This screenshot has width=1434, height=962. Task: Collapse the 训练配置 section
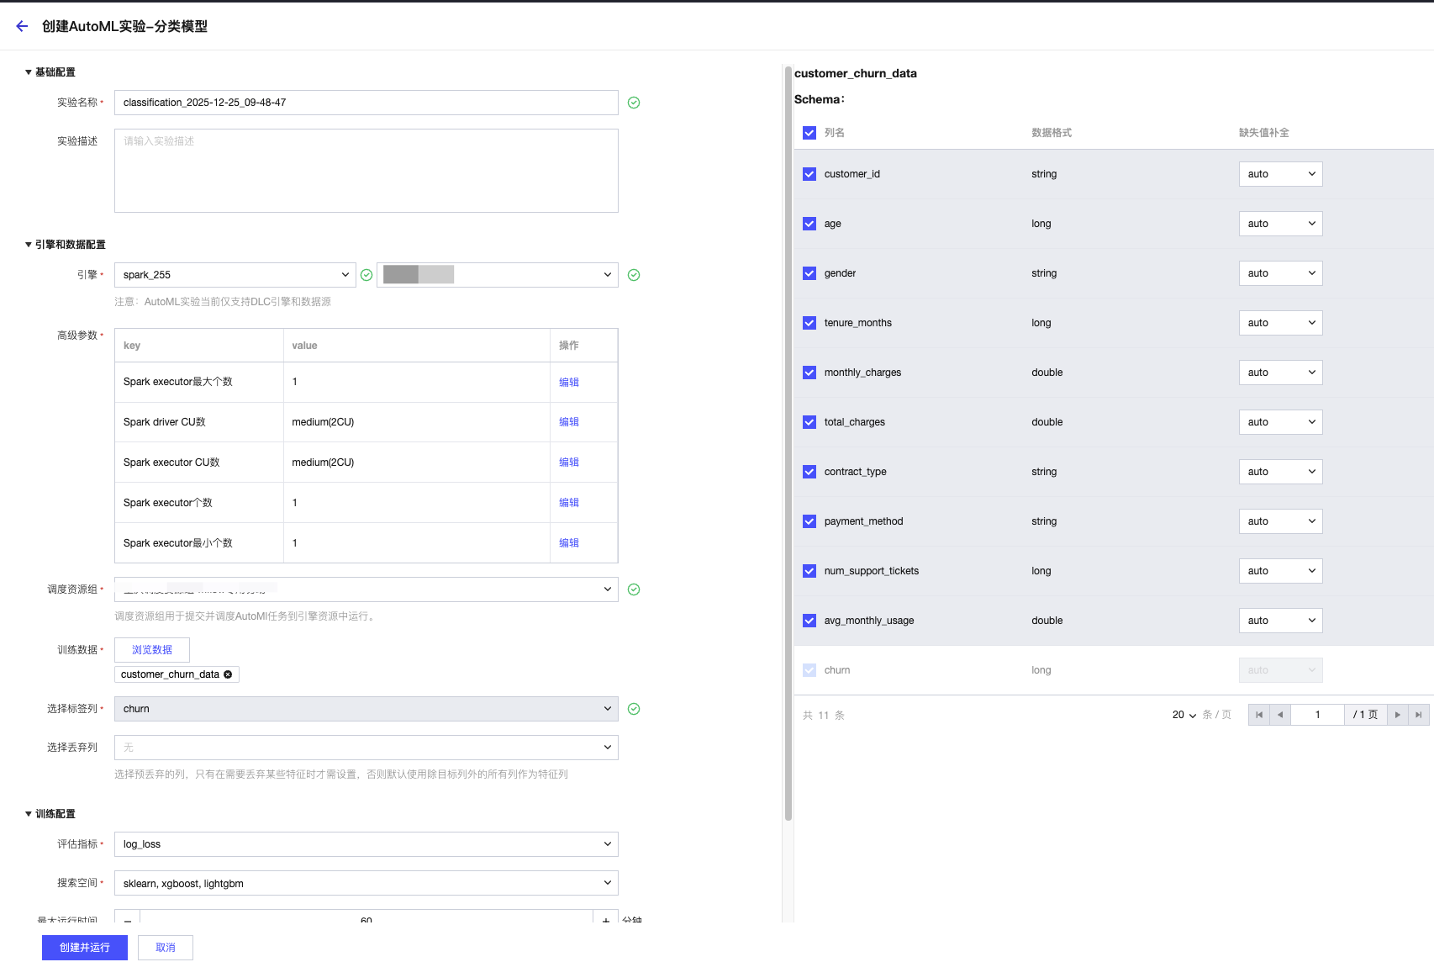point(29,814)
